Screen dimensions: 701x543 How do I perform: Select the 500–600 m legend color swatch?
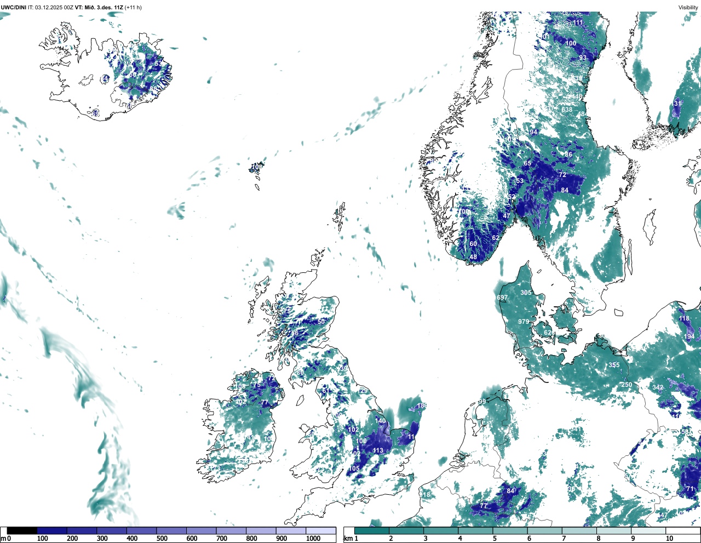point(171,530)
